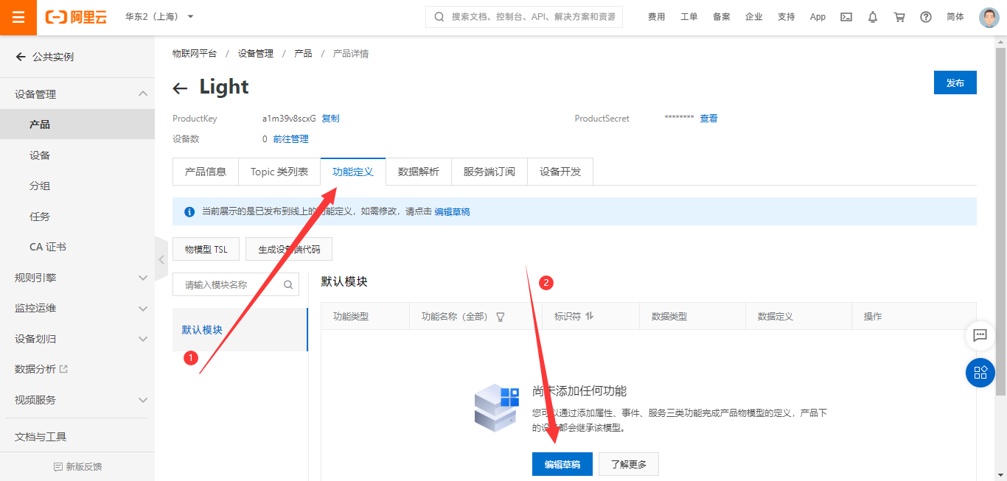Open the CloudShell terminal icon in top bar
The height and width of the screenshot is (481, 1007).
tap(846, 16)
